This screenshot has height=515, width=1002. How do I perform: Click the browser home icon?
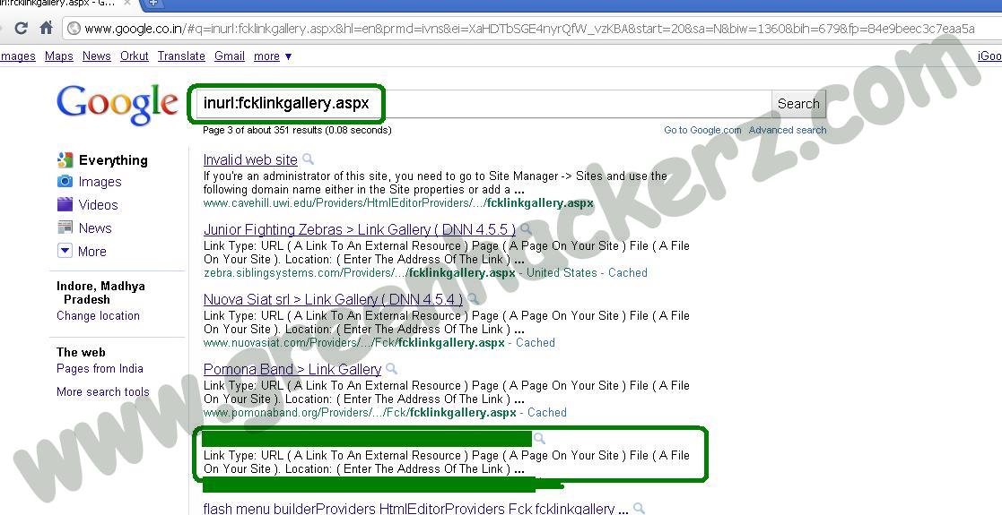[46, 28]
